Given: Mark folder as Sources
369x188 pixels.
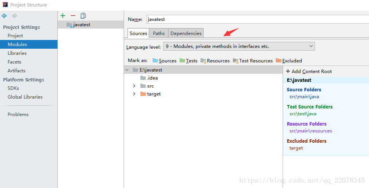Looking at the screenshot, I should pyautogui.click(x=164, y=61).
